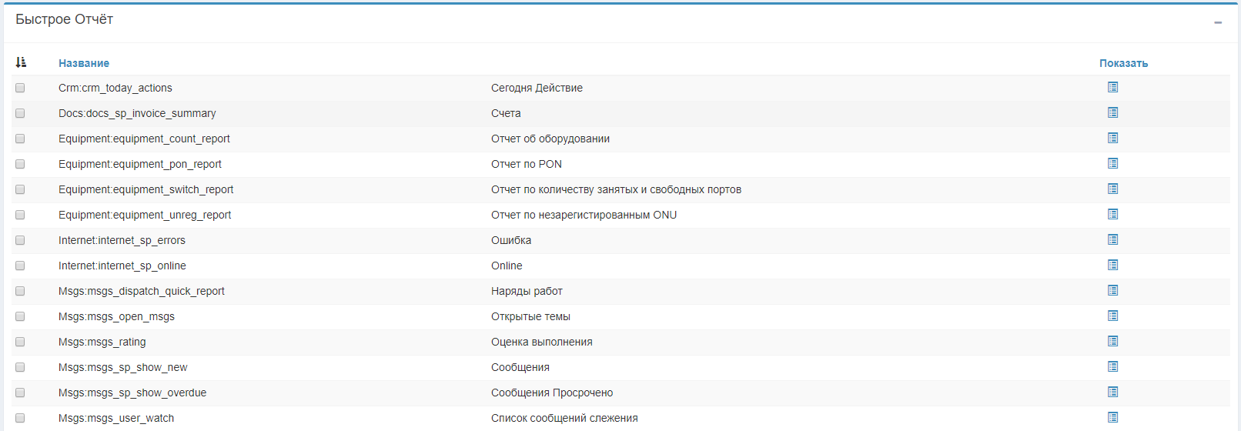Click show icon for Internet:internet_sp_online

click(x=1112, y=266)
